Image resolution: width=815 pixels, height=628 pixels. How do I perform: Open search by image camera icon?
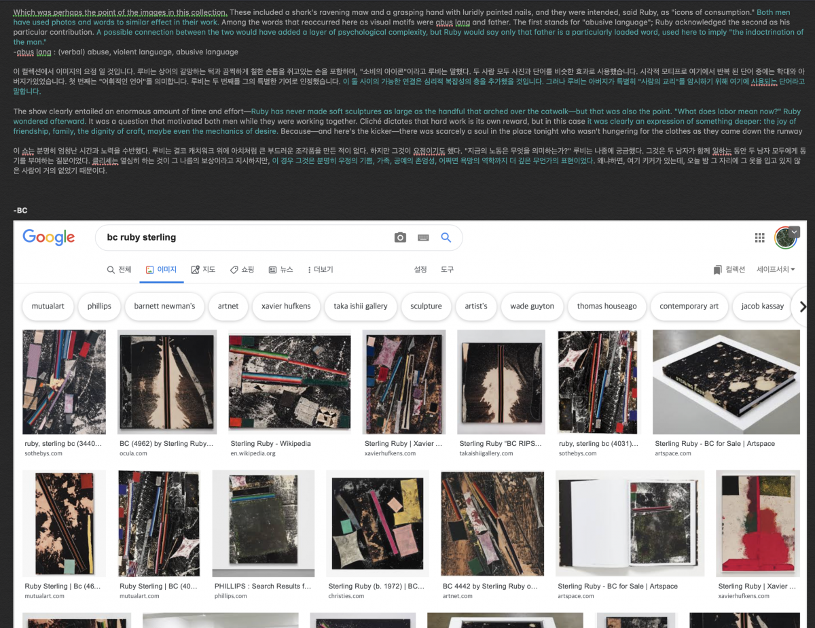[401, 237]
